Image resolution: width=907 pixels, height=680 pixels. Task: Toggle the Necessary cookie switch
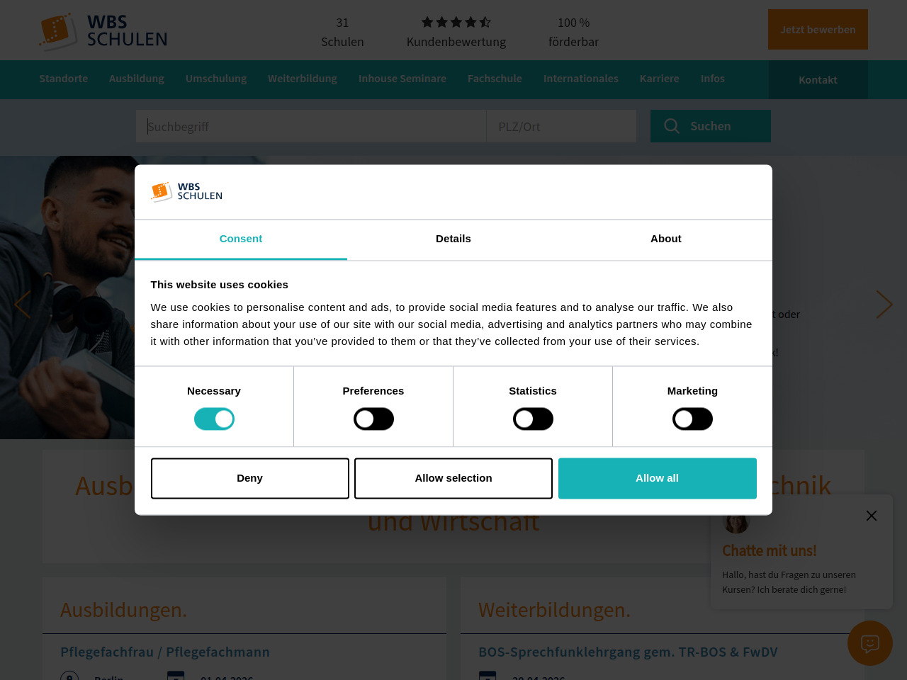(214, 419)
